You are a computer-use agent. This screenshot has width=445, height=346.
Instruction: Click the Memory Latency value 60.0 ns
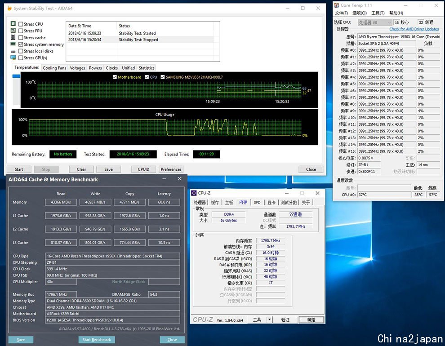[x=164, y=202]
